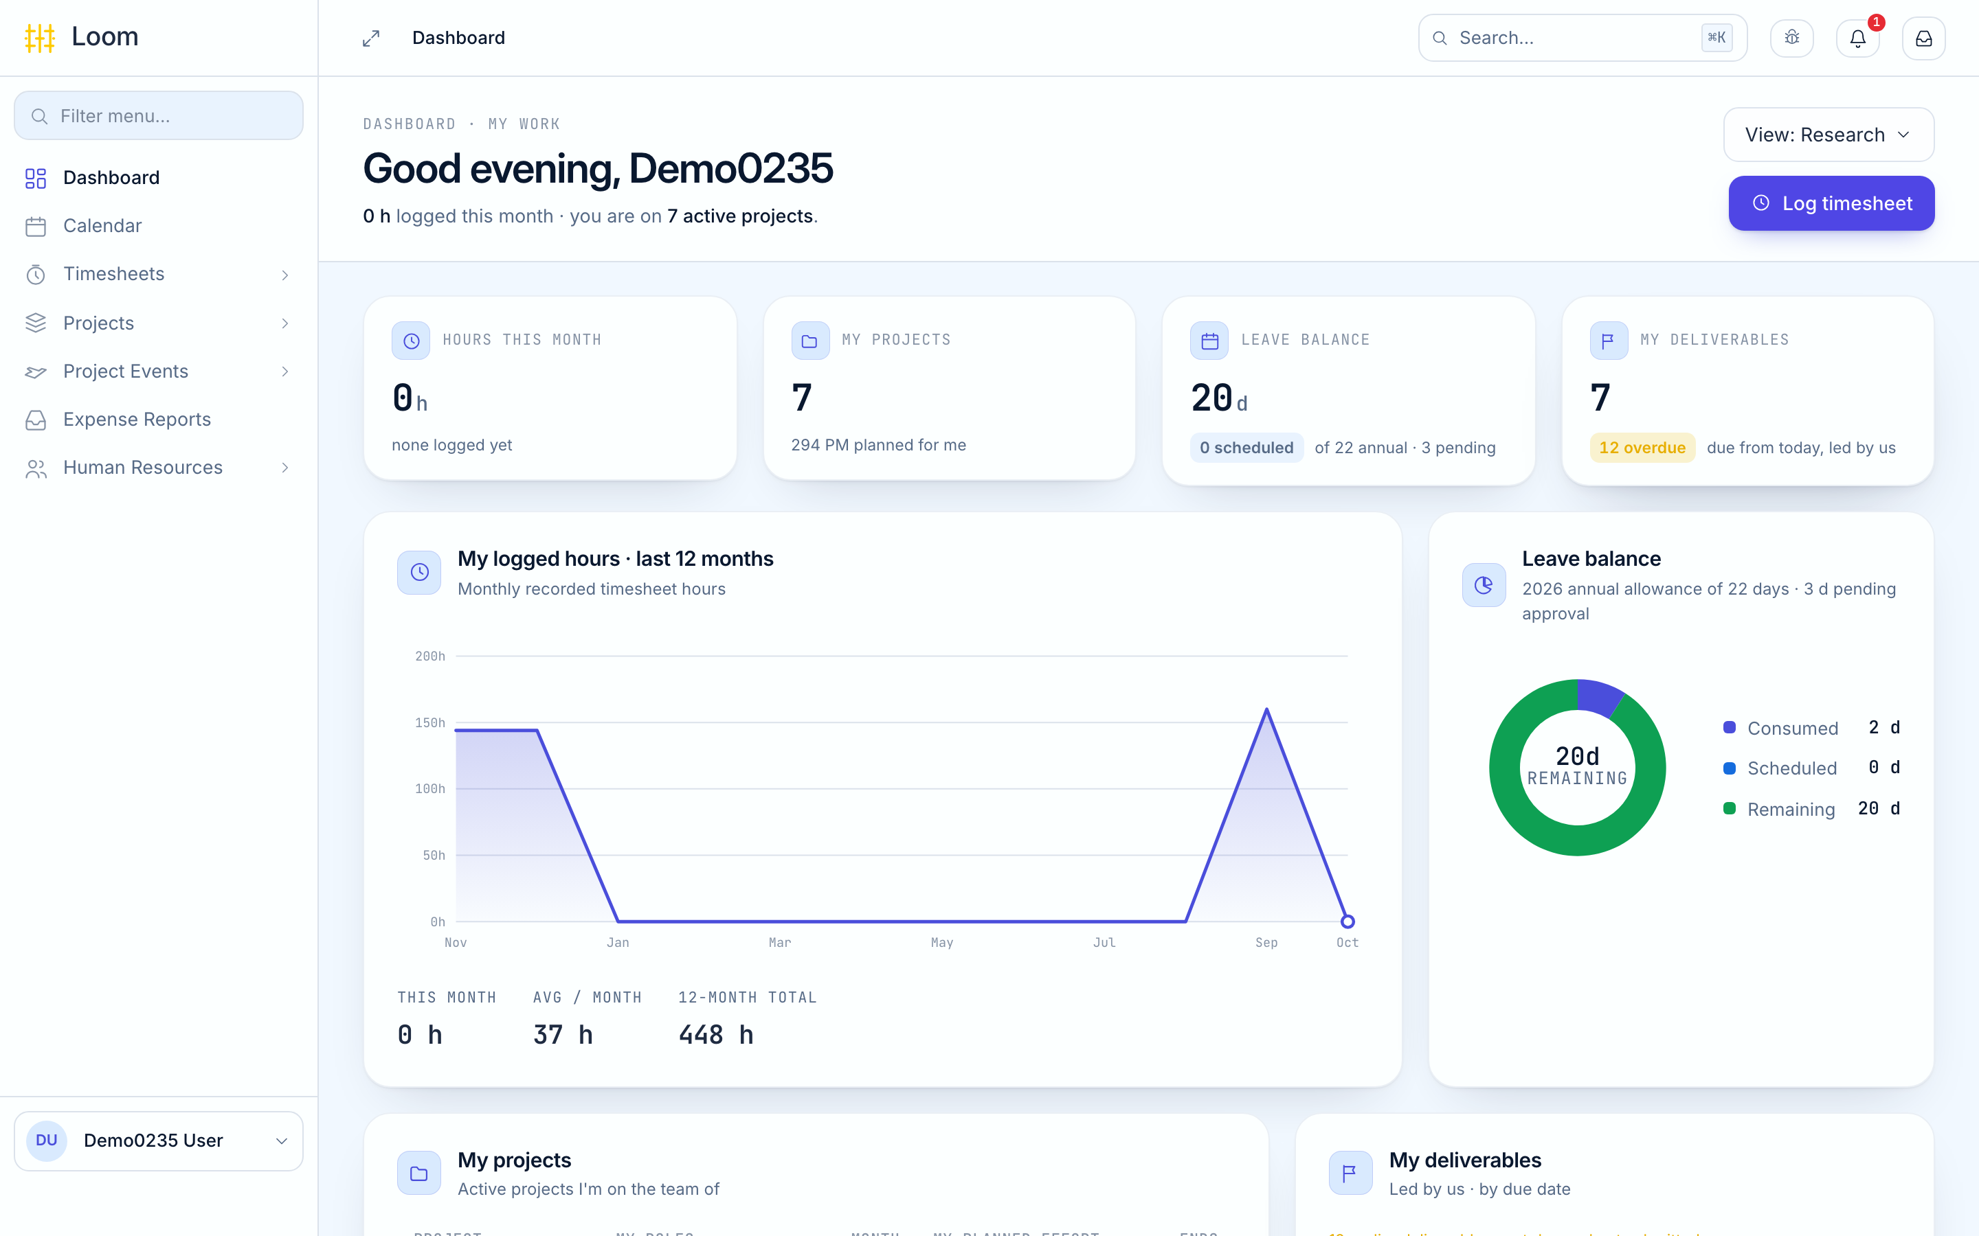Open the inbox tray icon

(x=1924, y=38)
